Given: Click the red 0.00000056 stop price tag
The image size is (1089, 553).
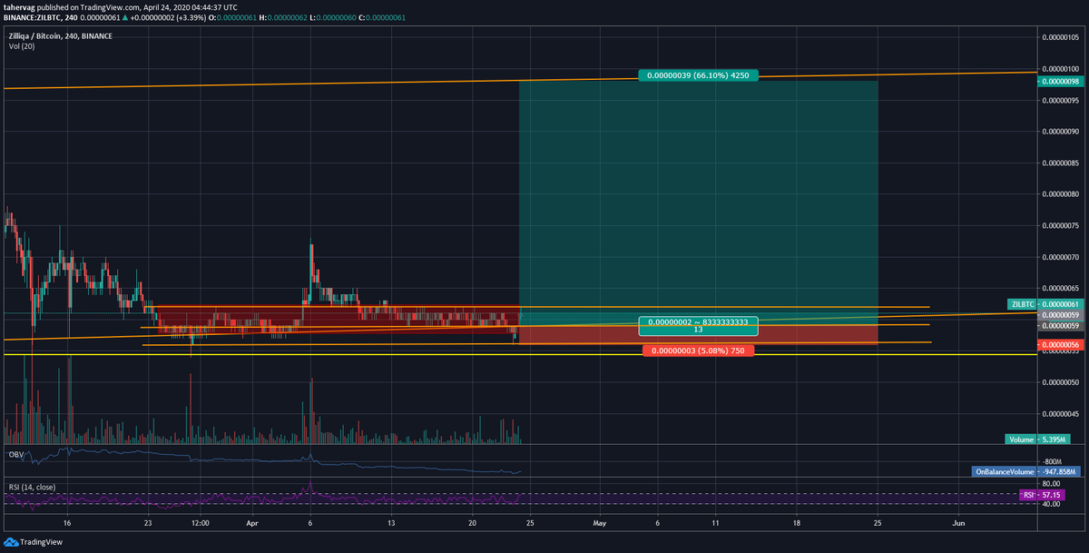Looking at the screenshot, I should coord(1060,345).
